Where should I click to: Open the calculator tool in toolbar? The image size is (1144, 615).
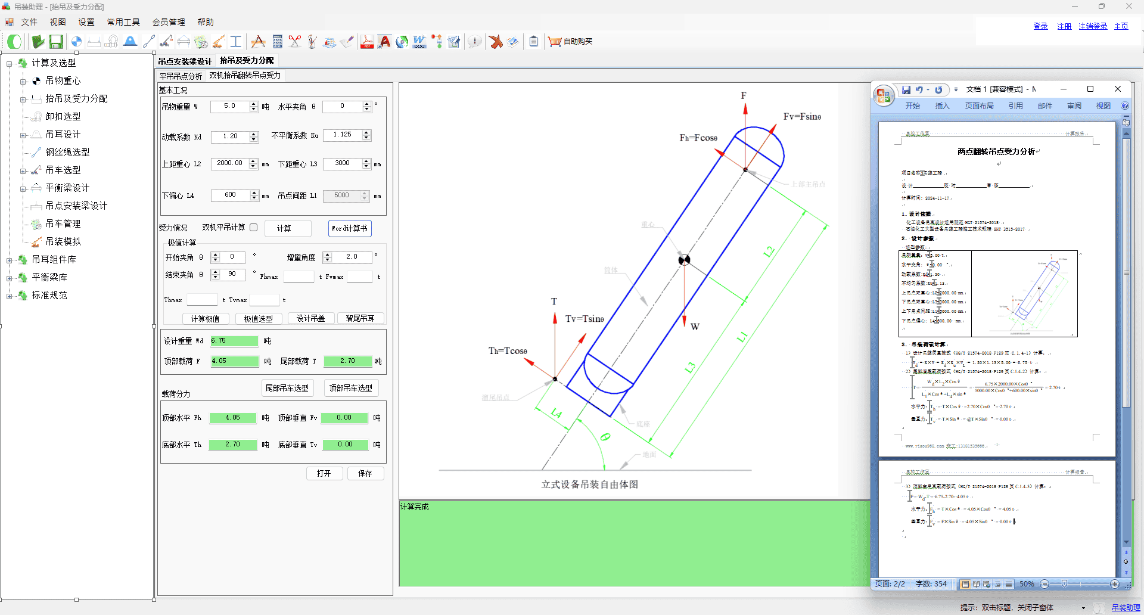(277, 42)
